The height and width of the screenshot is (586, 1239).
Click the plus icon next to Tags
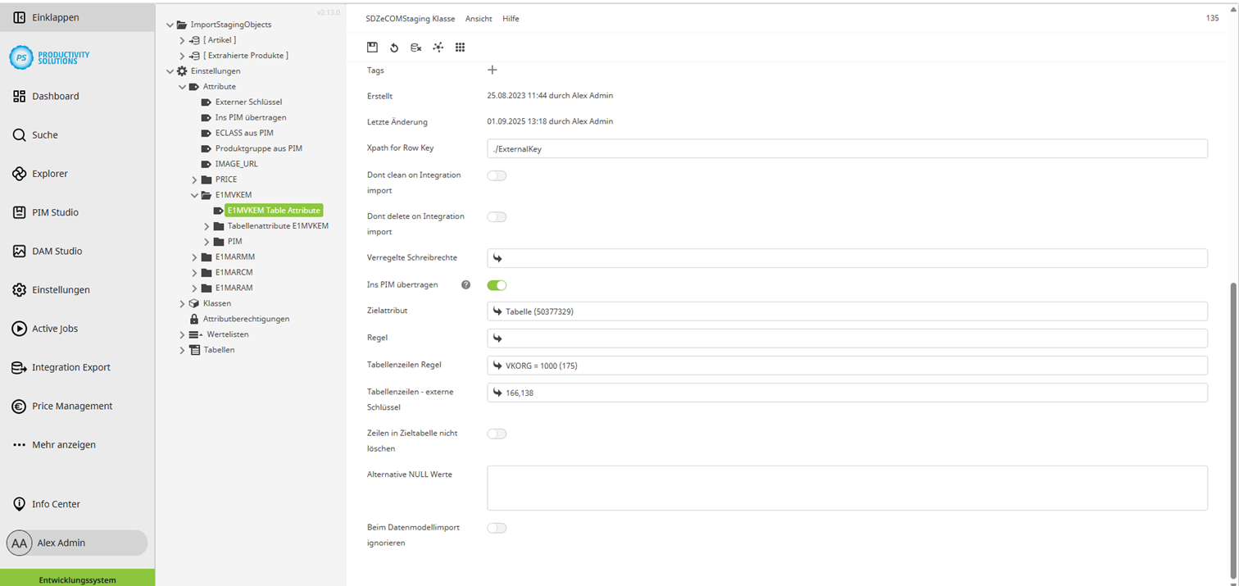(492, 70)
